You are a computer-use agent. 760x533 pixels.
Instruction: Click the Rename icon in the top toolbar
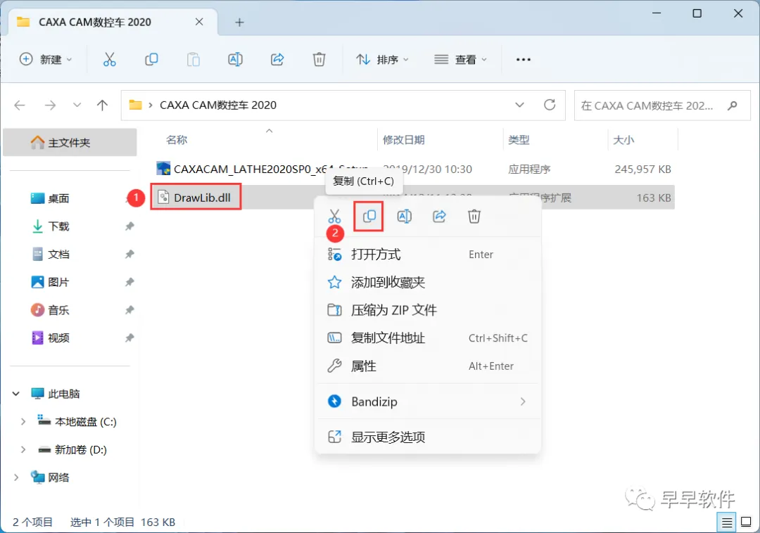click(x=235, y=60)
